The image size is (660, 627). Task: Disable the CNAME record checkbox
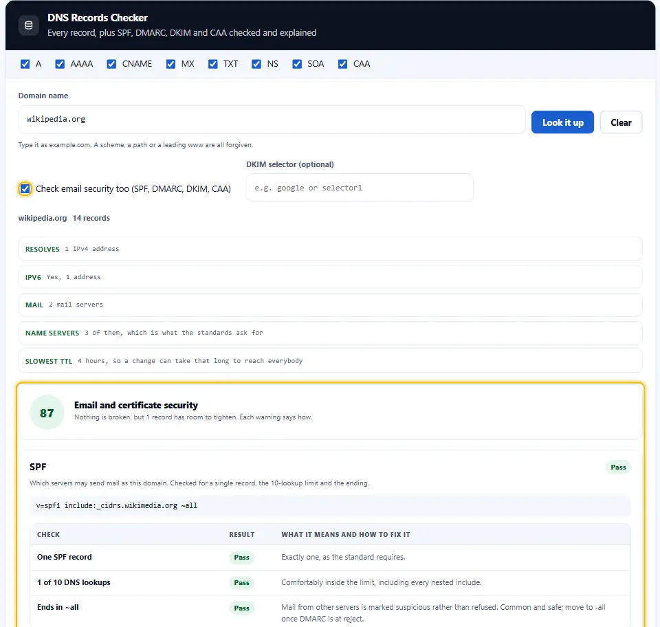click(x=111, y=64)
